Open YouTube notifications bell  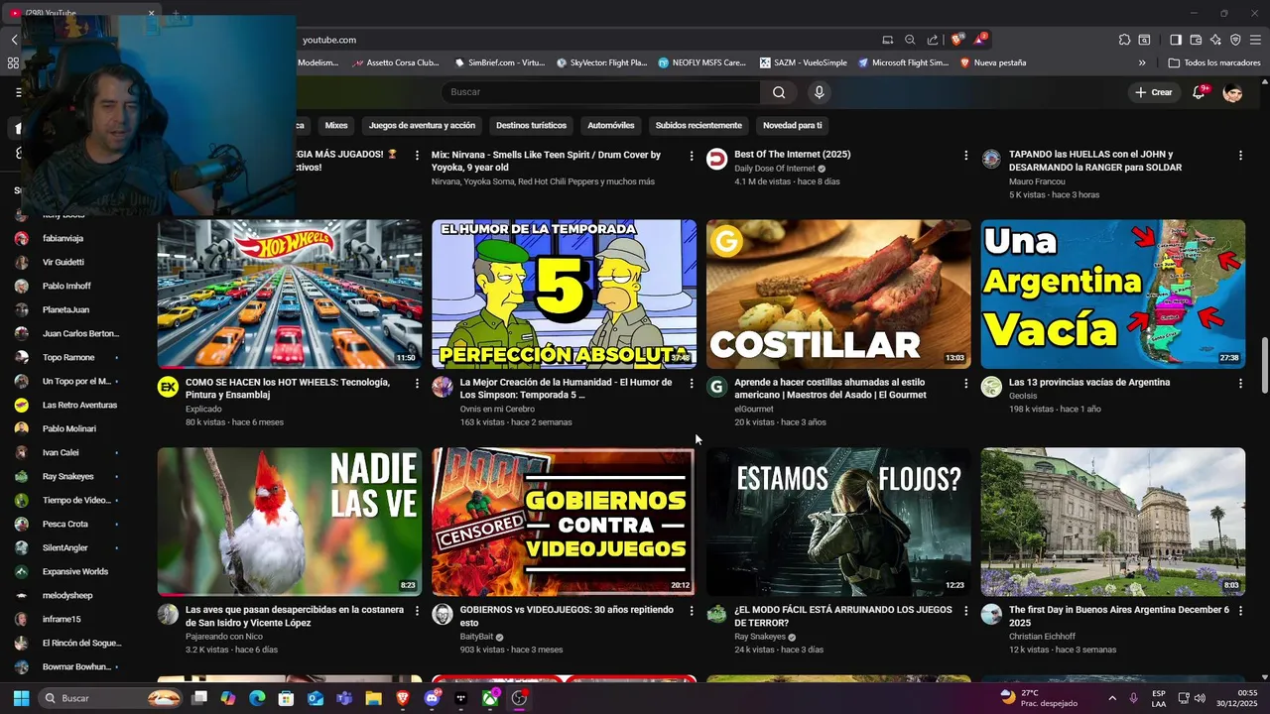pyautogui.click(x=1200, y=92)
